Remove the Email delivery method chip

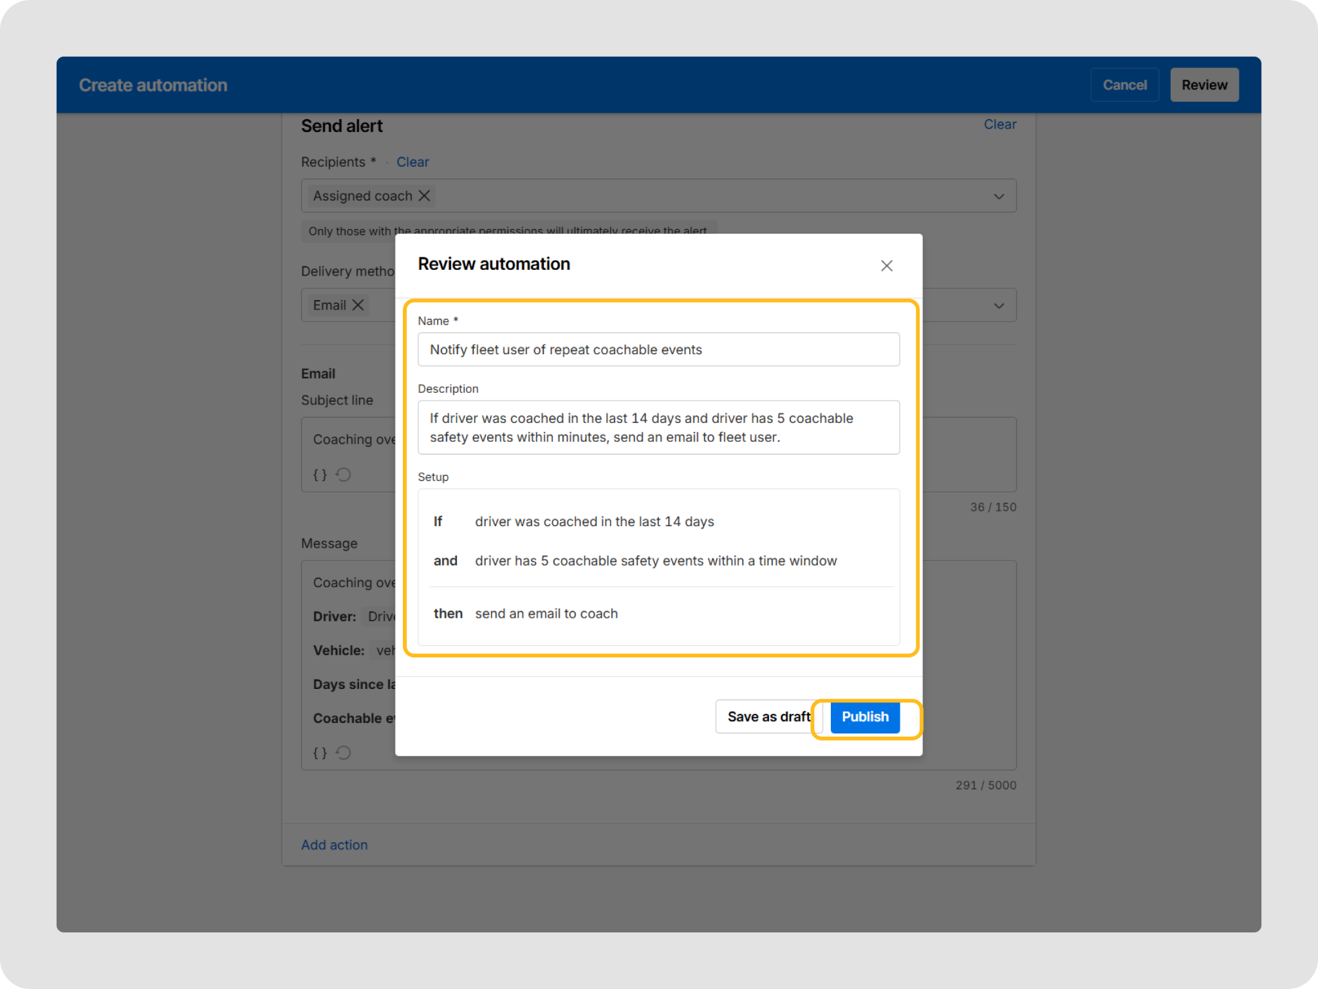[x=358, y=305]
